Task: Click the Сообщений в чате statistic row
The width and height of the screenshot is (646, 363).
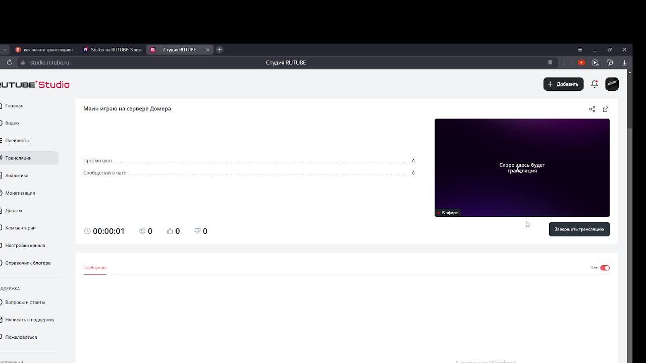Action: tap(249, 173)
